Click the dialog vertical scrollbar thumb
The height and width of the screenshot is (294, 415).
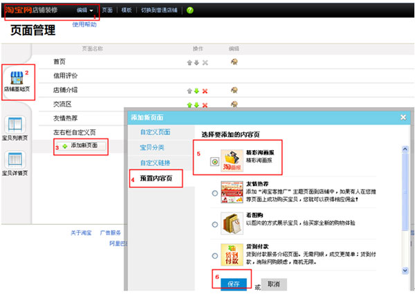tap(405, 192)
